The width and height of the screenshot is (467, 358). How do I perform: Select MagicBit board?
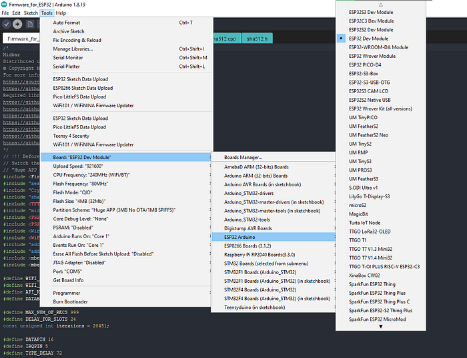(381, 214)
